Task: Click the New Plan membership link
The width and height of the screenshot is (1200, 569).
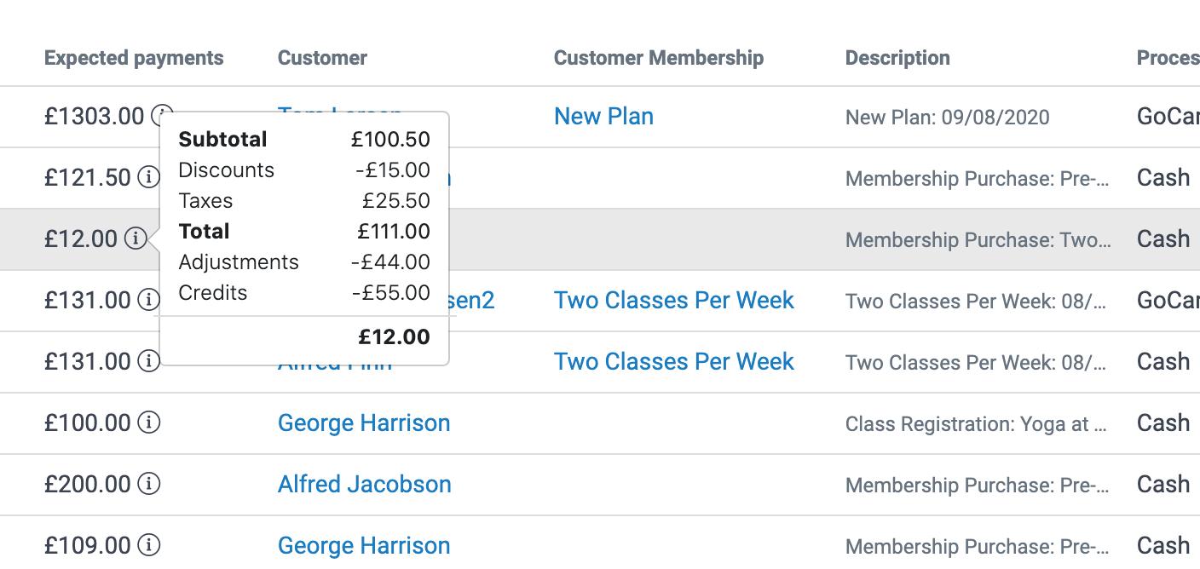Action: pyautogui.click(x=603, y=116)
